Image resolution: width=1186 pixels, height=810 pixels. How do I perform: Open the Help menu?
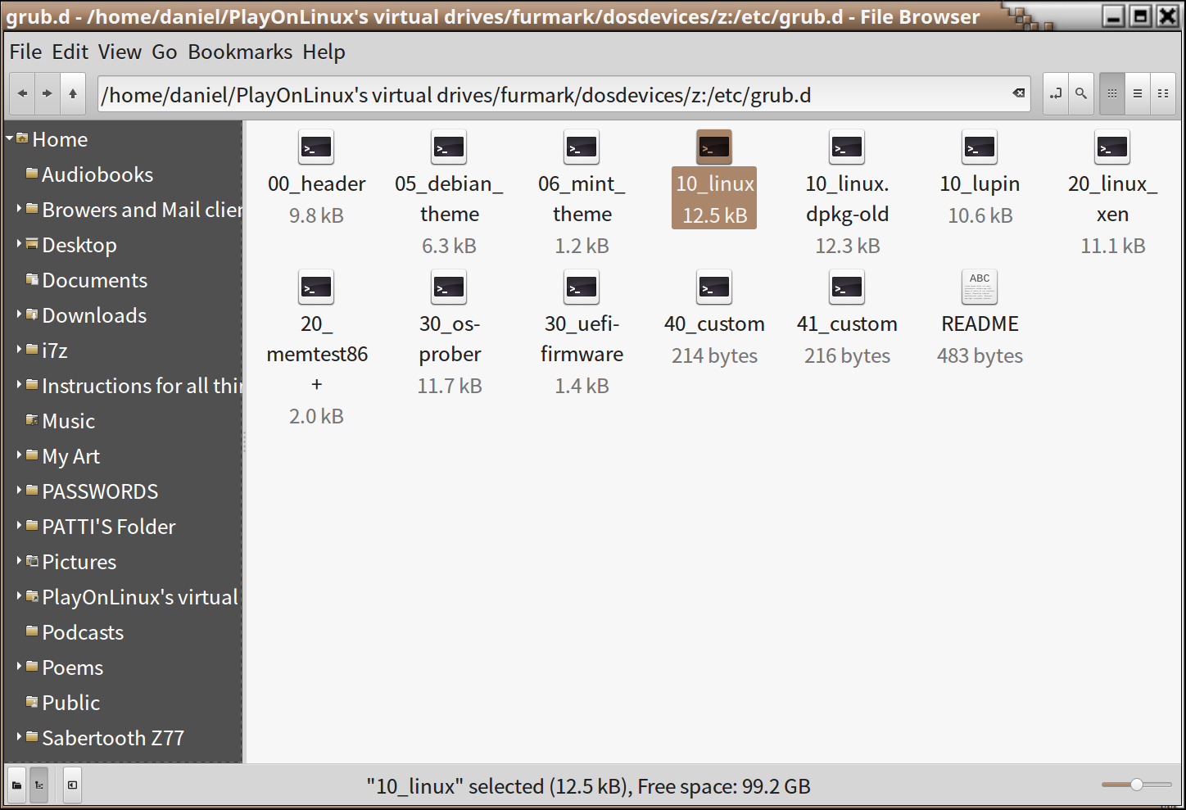point(324,52)
